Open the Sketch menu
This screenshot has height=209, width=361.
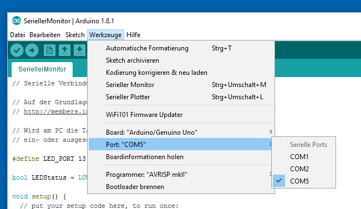coord(75,35)
